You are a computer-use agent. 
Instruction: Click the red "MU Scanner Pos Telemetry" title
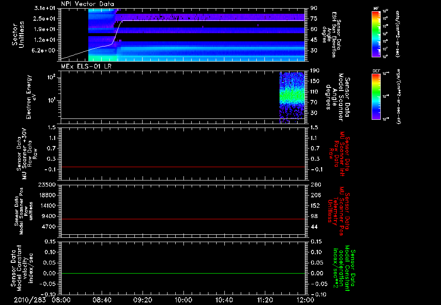tap(339, 211)
